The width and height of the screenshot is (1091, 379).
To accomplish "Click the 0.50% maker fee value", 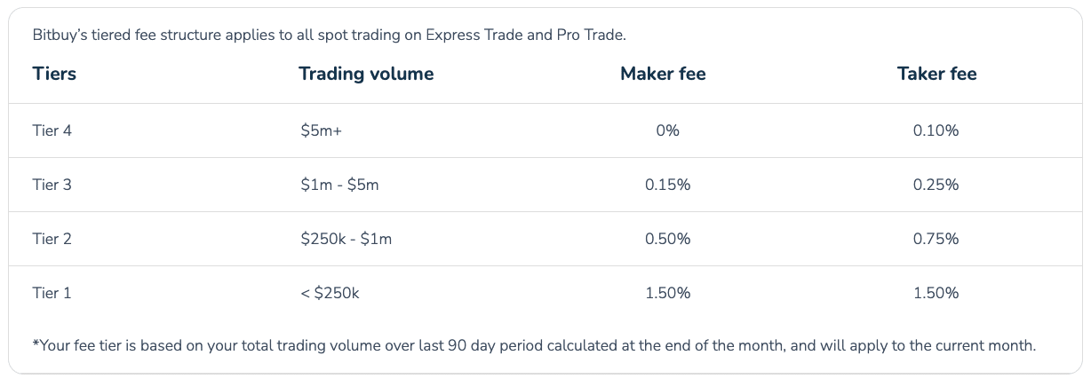I will (667, 239).
